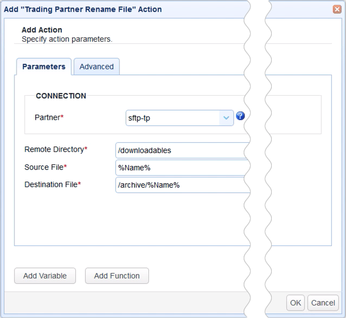Close the dialog with the X icon
The image size is (346, 318).
(337, 9)
